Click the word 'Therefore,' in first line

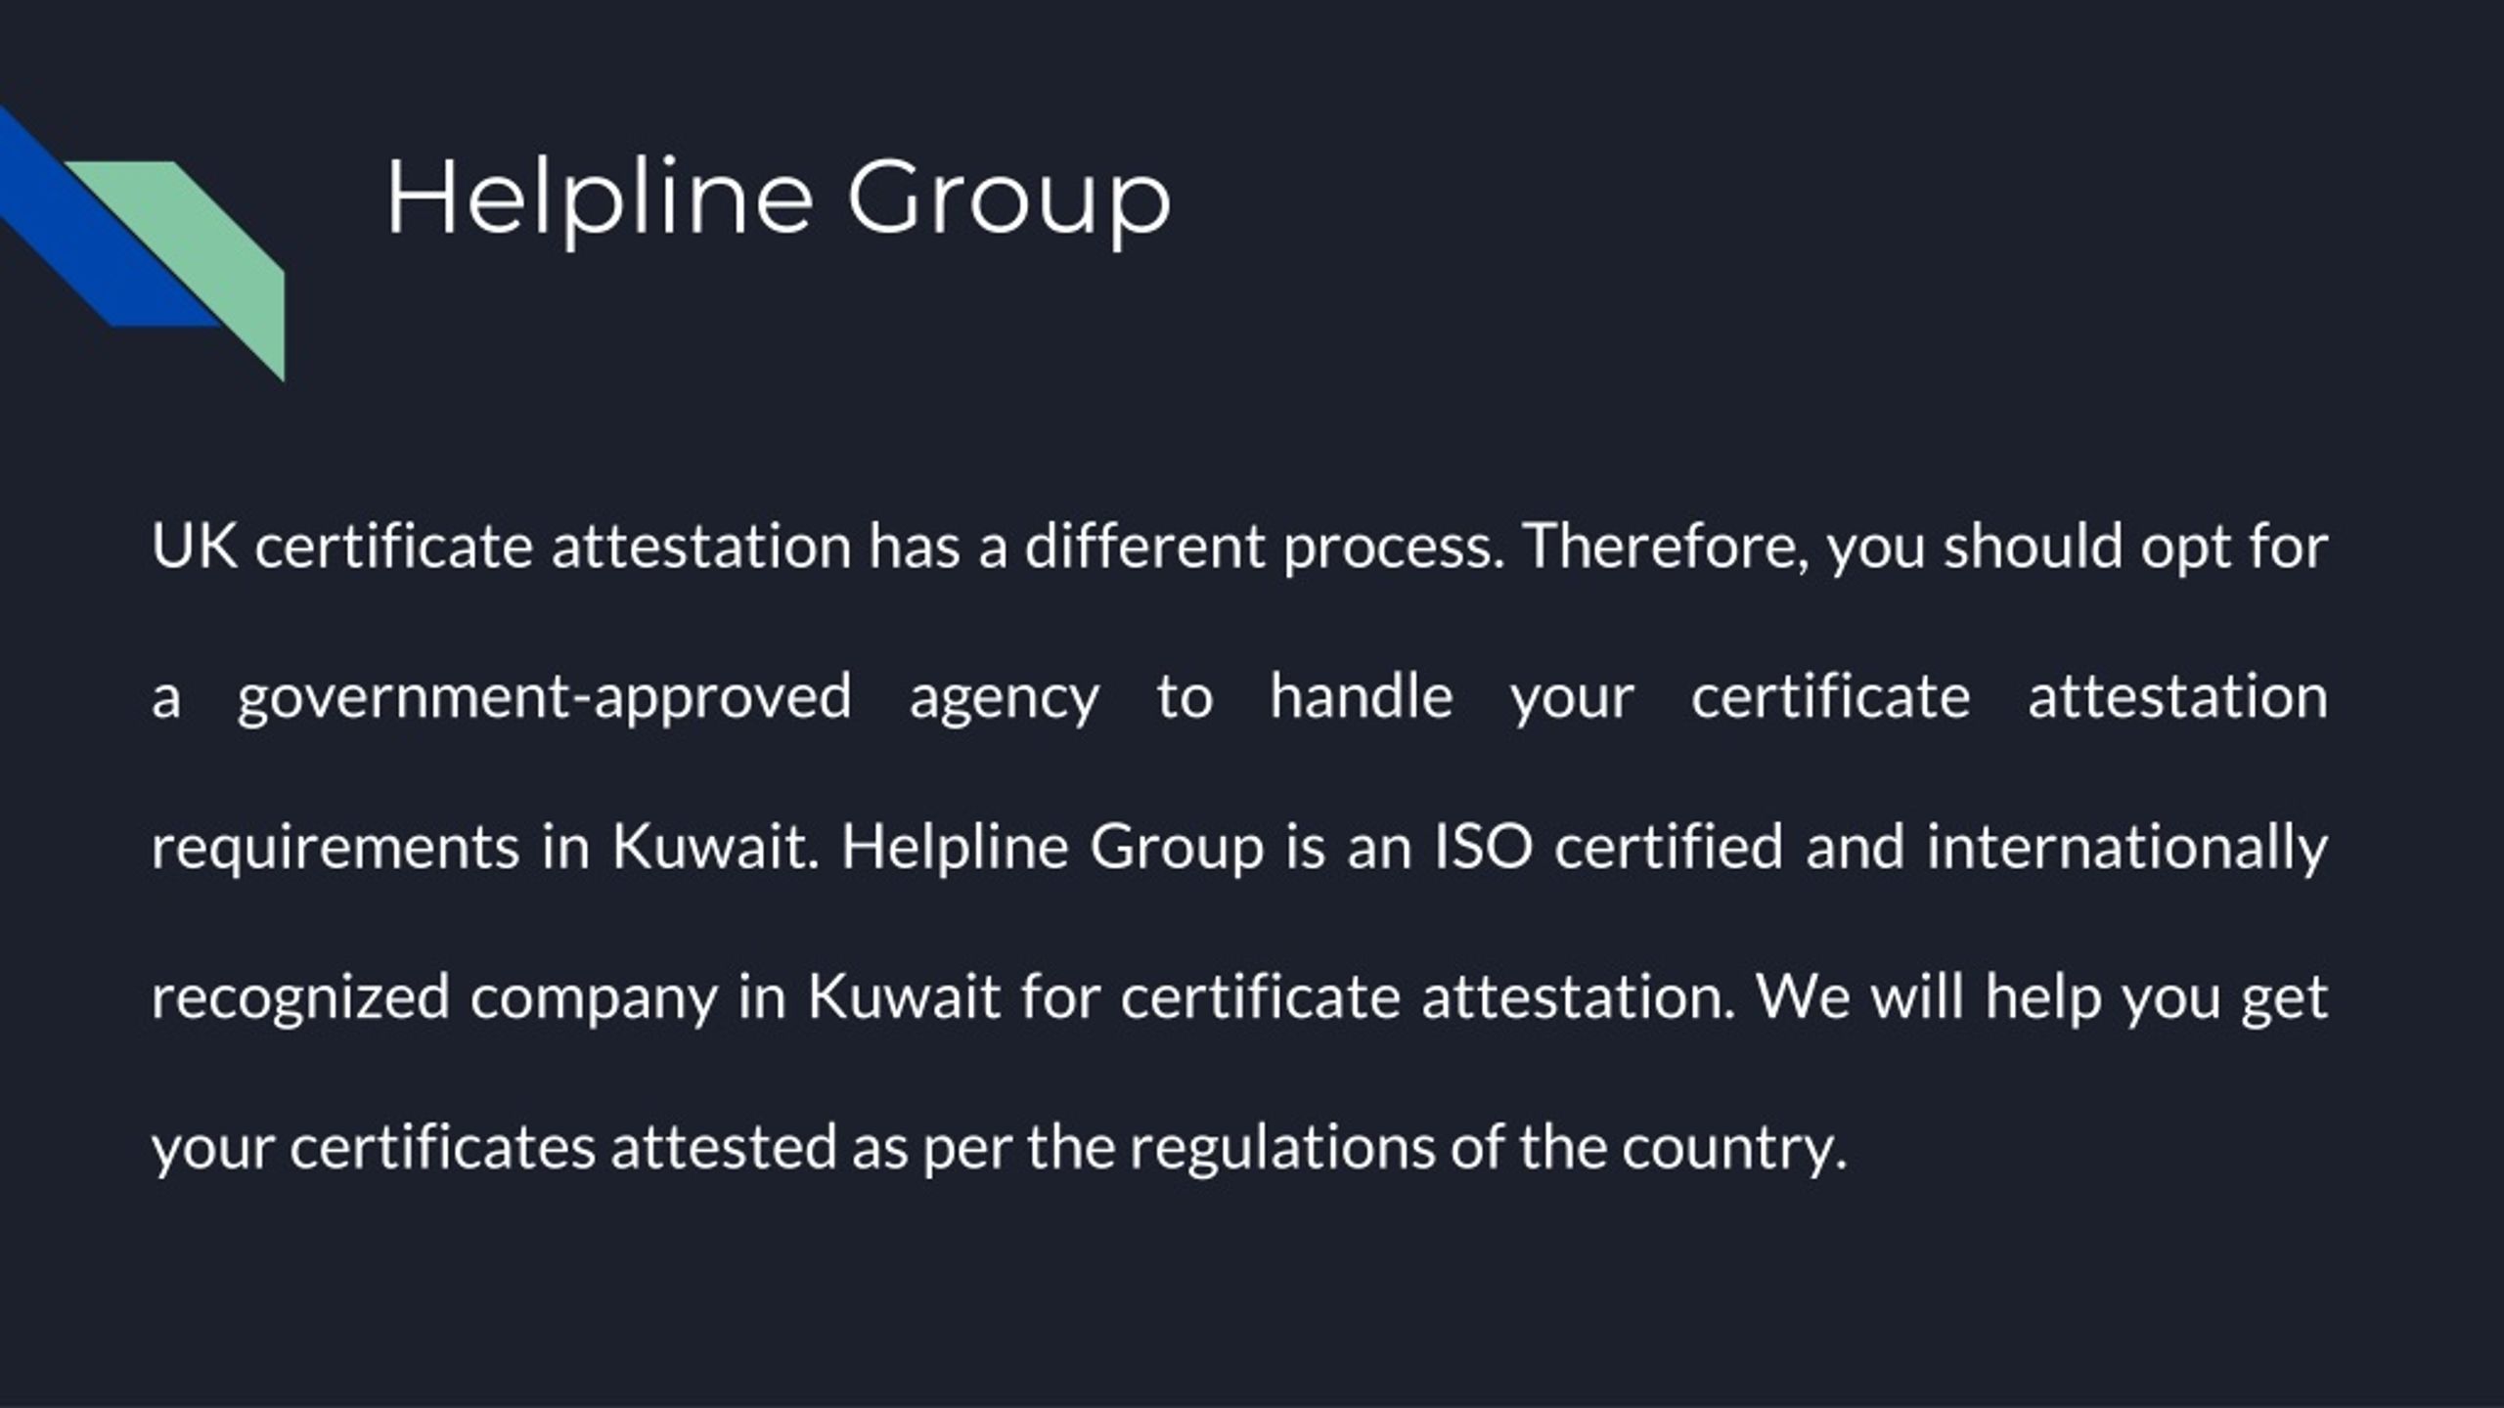[x=1665, y=548]
